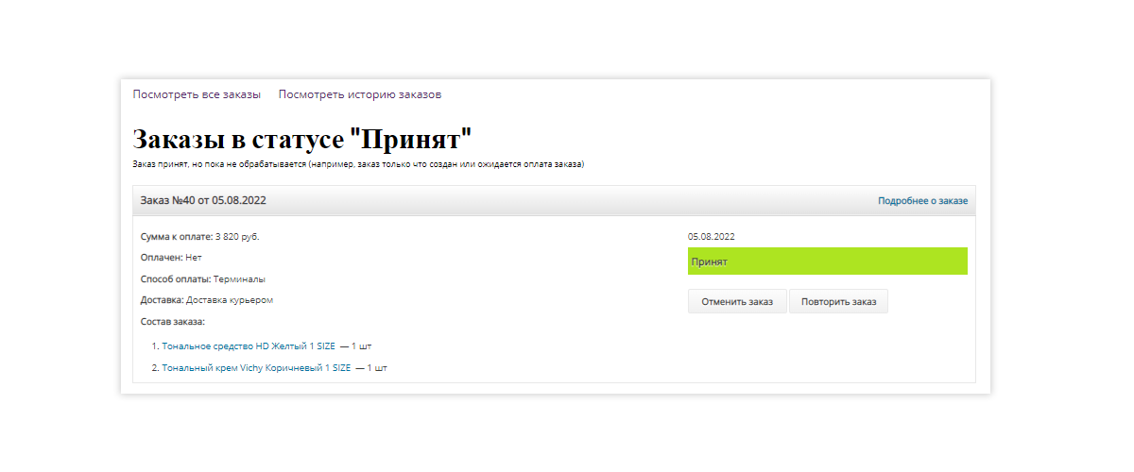Click list number 2 in order contents

coord(155,368)
